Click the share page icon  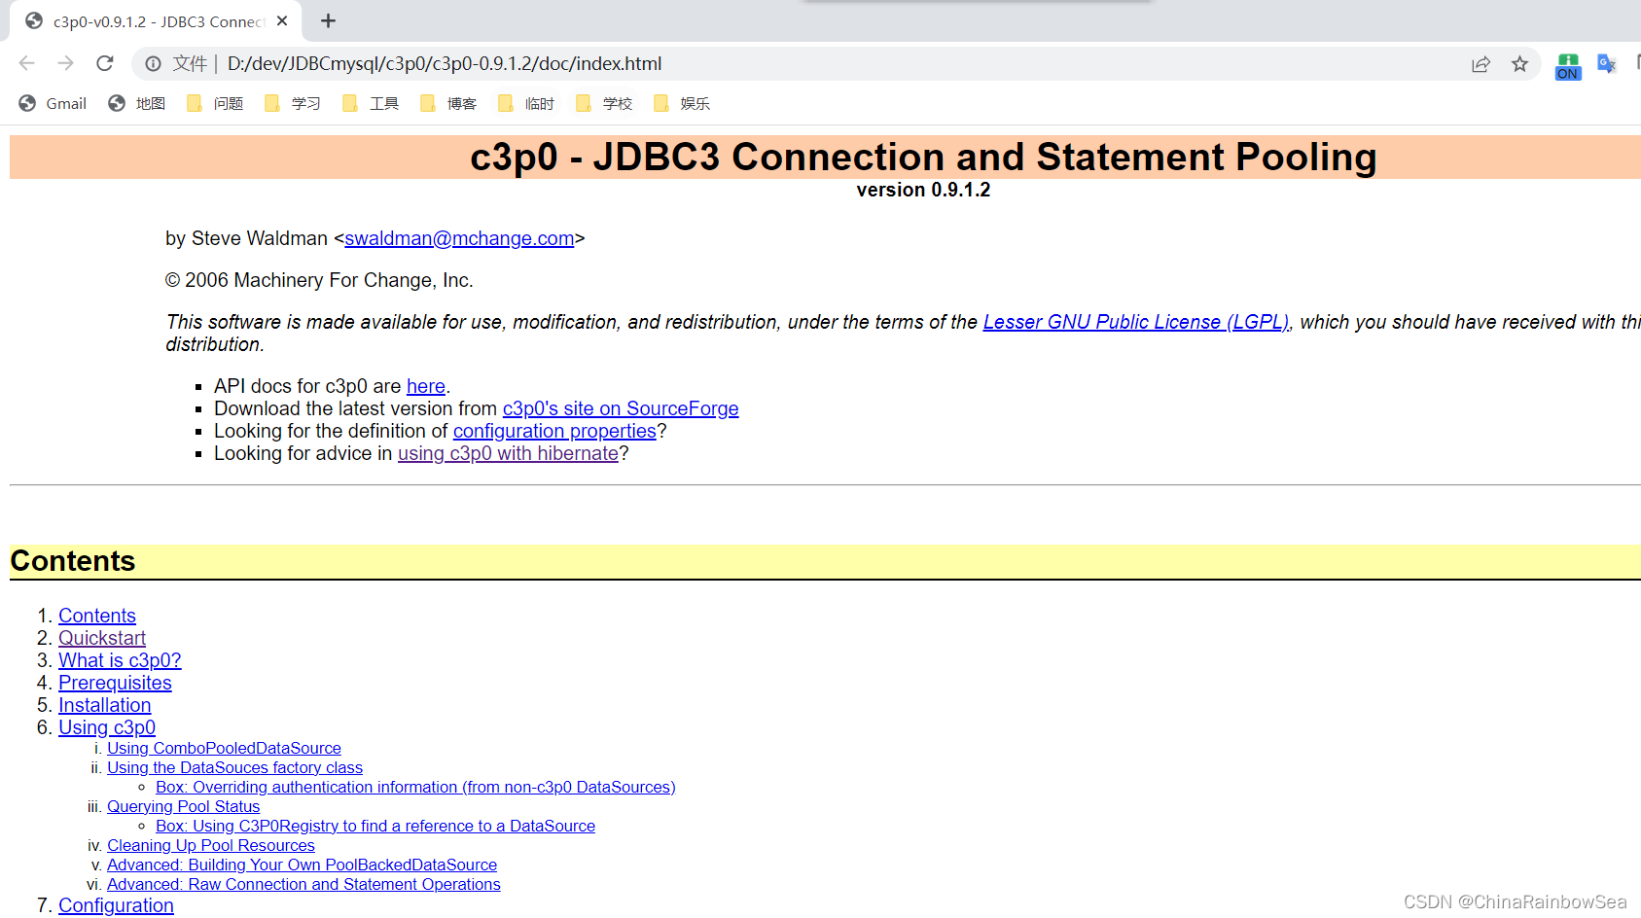pos(1480,64)
